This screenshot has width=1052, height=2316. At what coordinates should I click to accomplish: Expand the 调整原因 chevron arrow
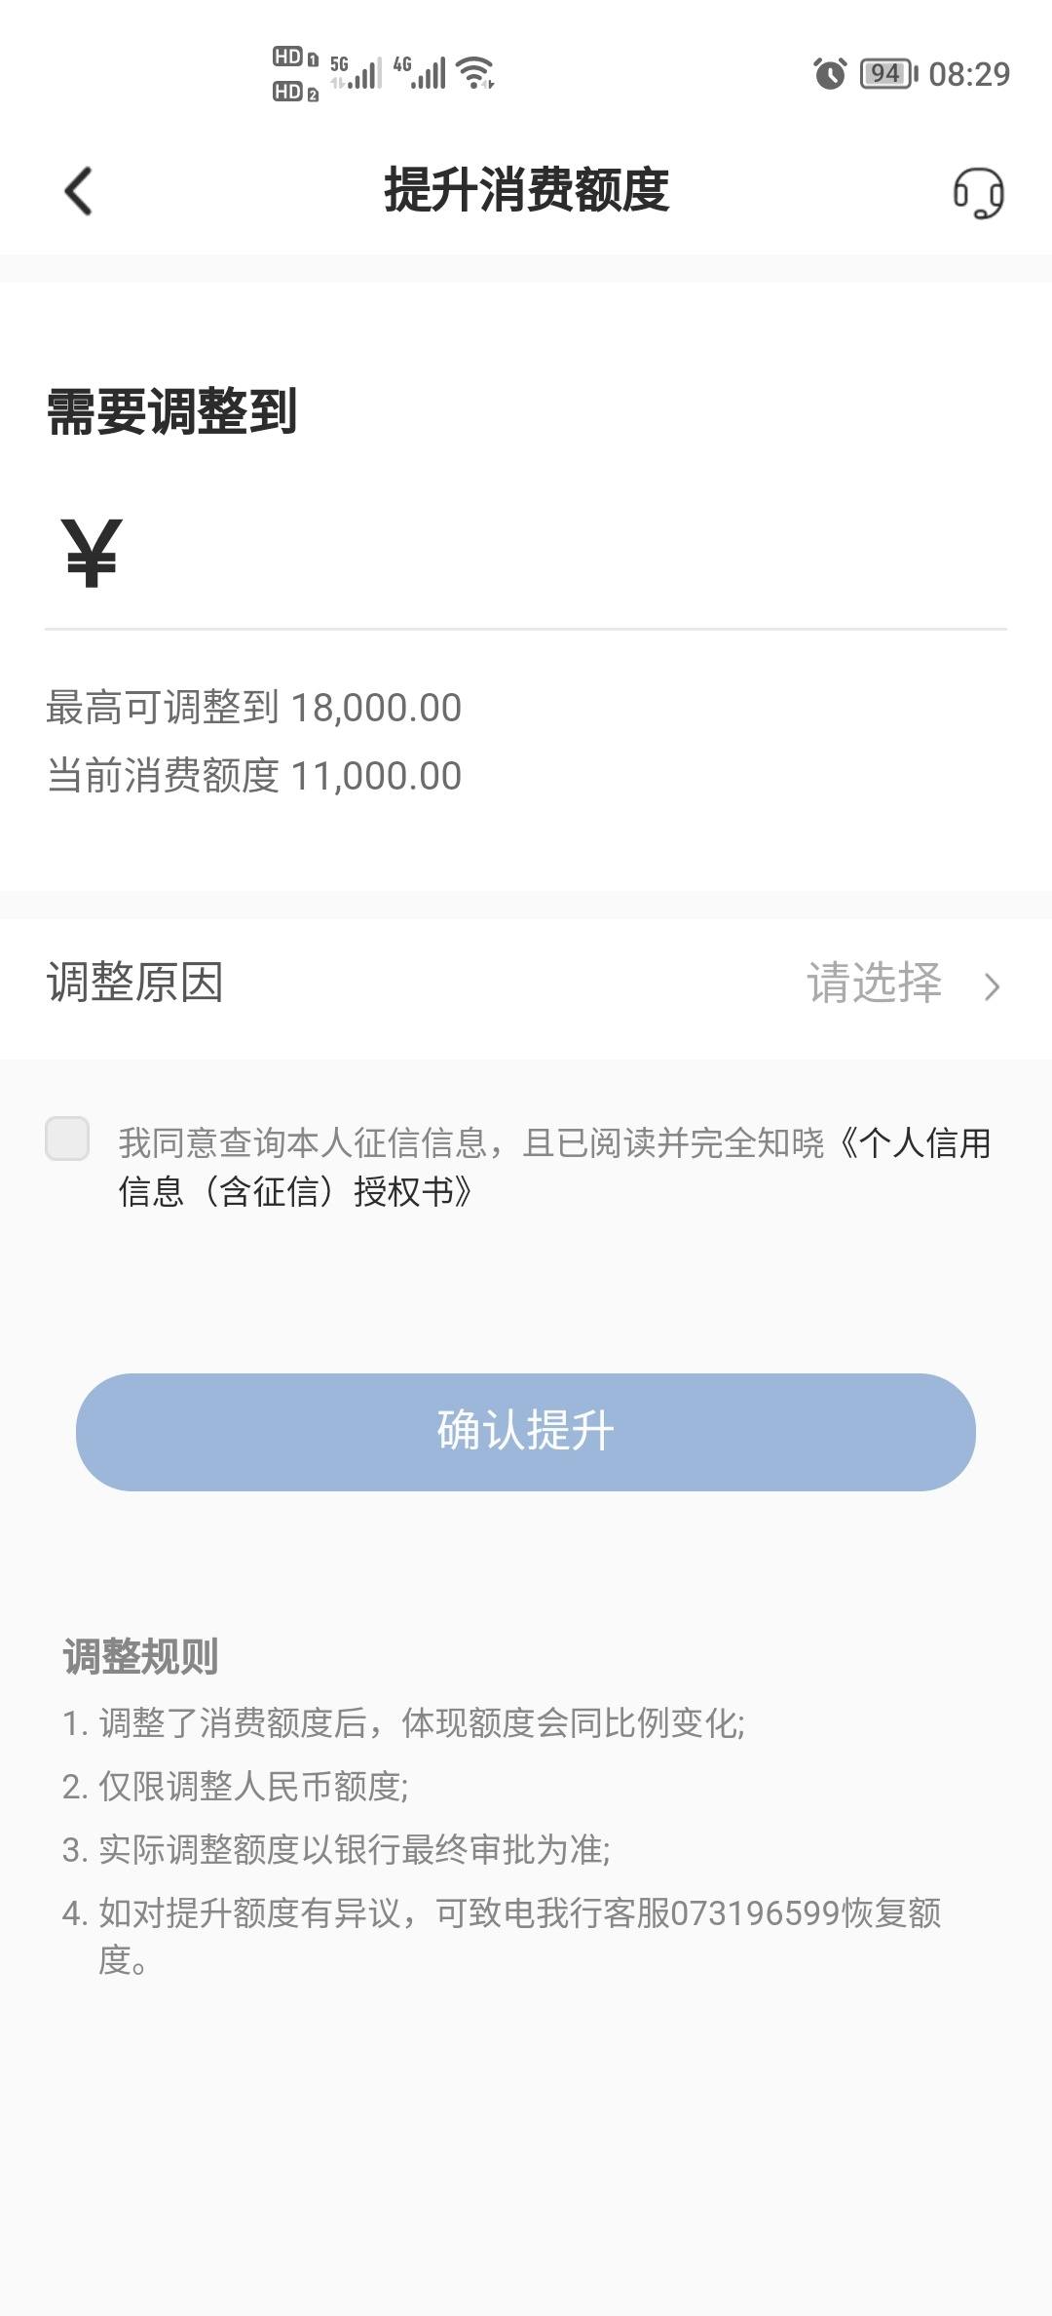[992, 986]
